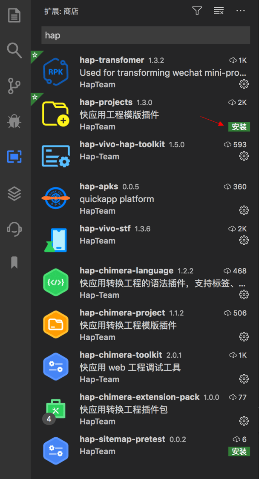Select the hap-projects extension title
This screenshot has height=479, width=259.
(x=106, y=102)
